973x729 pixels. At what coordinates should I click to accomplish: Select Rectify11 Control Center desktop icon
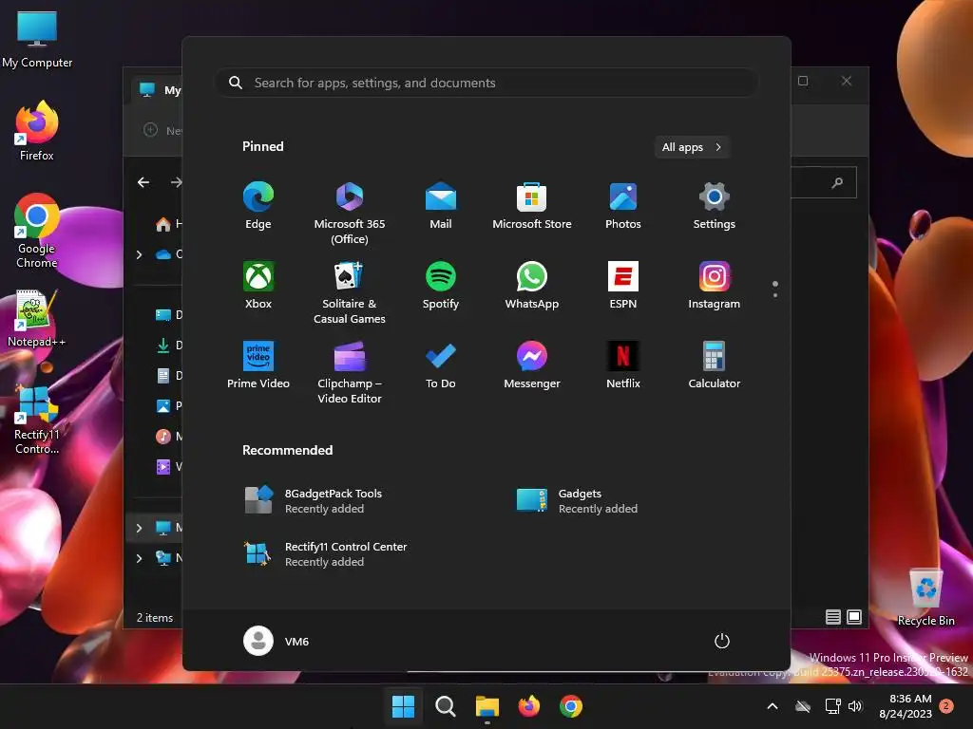[37, 419]
